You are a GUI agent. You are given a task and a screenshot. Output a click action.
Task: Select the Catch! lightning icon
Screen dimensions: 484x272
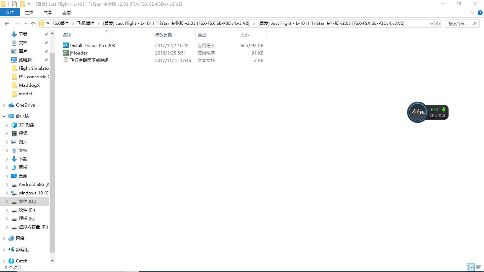coord(11,261)
